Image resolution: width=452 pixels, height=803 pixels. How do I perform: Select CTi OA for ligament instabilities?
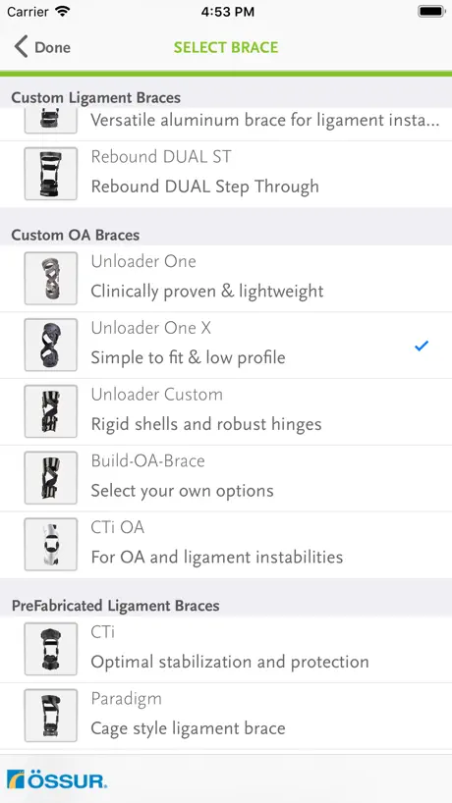pyautogui.click(x=226, y=545)
